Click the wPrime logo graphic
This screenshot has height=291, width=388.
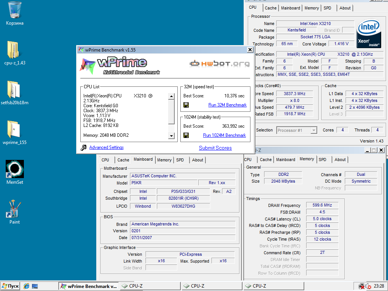pyautogui.click(x=119, y=66)
